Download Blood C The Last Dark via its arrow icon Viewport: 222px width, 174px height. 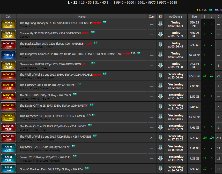[x=160, y=169]
